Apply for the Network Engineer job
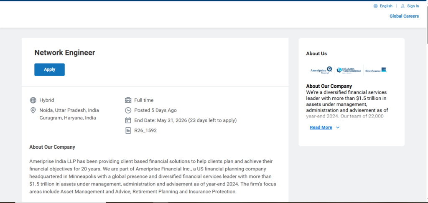The width and height of the screenshot is (428, 203). click(49, 70)
